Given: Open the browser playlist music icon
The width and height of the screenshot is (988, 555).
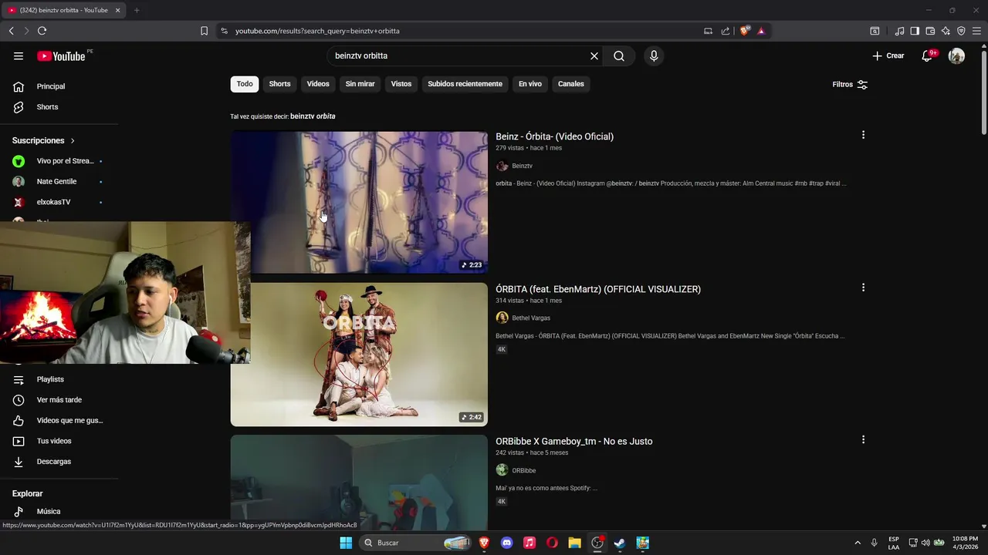Looking at the screenshot, I should [x=899, y=31].
